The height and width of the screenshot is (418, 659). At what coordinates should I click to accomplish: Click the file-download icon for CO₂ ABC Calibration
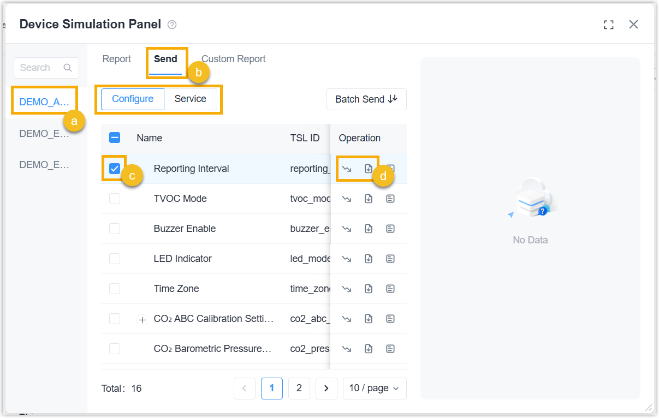click(x=369, y=319)
